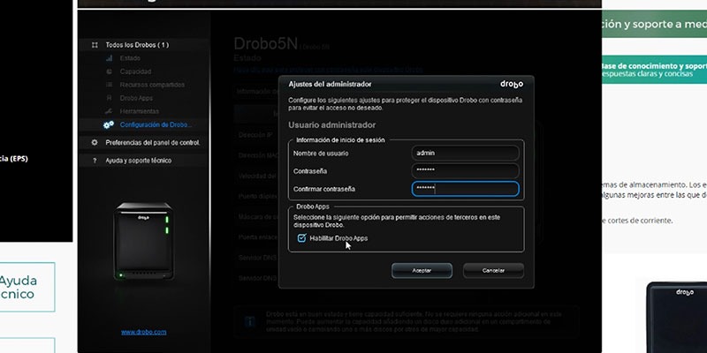Click the Configuración de Drobo gears icon
This screenshot has height=353, width=707.
point(108,124)
